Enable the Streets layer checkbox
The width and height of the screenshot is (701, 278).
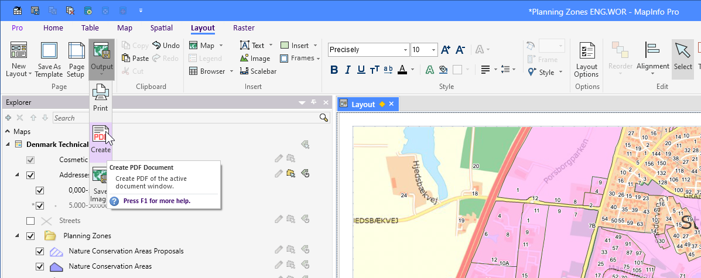(30, 221)
